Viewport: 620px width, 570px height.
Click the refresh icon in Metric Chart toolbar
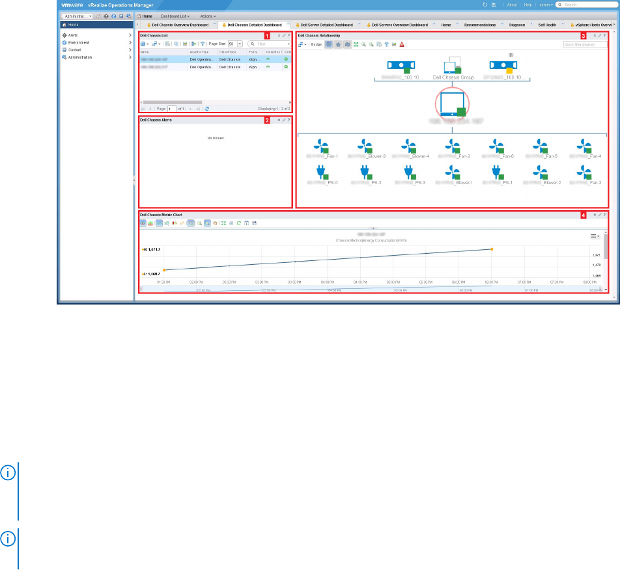[x=239, y=223]
